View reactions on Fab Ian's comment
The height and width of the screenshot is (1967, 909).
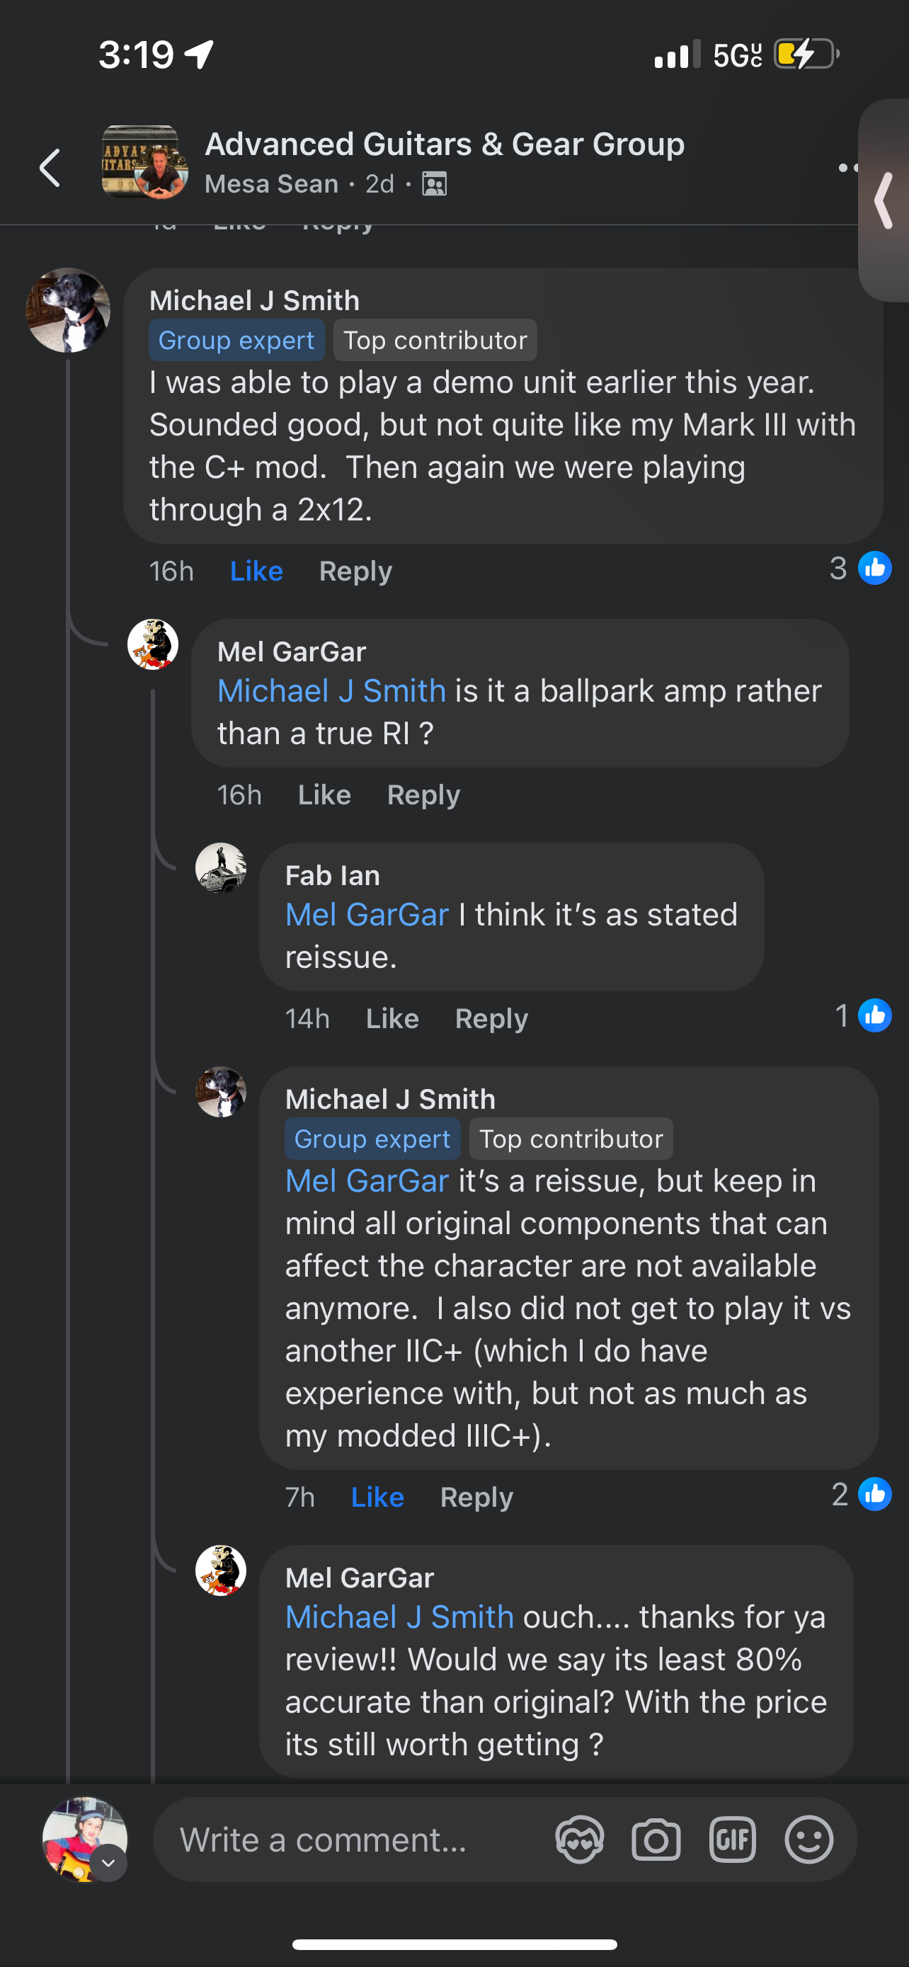[874, 1015]
